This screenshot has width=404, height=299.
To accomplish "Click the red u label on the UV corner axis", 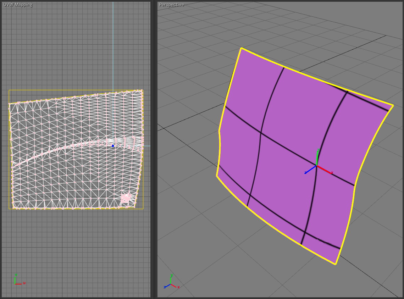I will [x=24, y=283].
